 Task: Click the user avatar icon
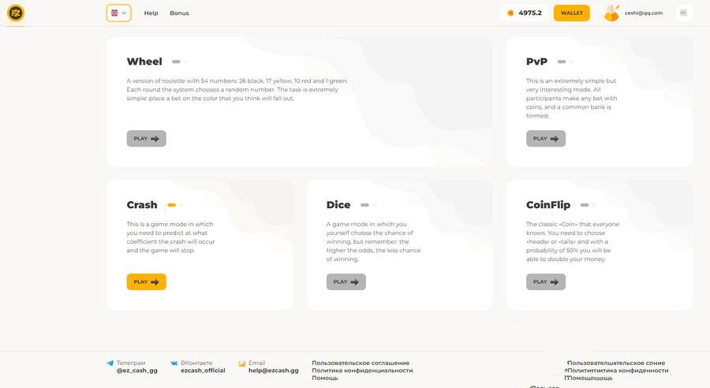[611, 13]
